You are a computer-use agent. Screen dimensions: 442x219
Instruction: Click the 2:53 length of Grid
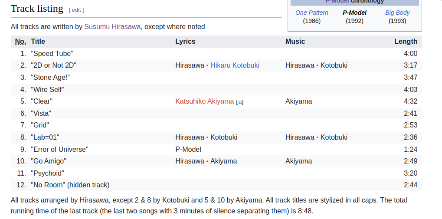410,125
